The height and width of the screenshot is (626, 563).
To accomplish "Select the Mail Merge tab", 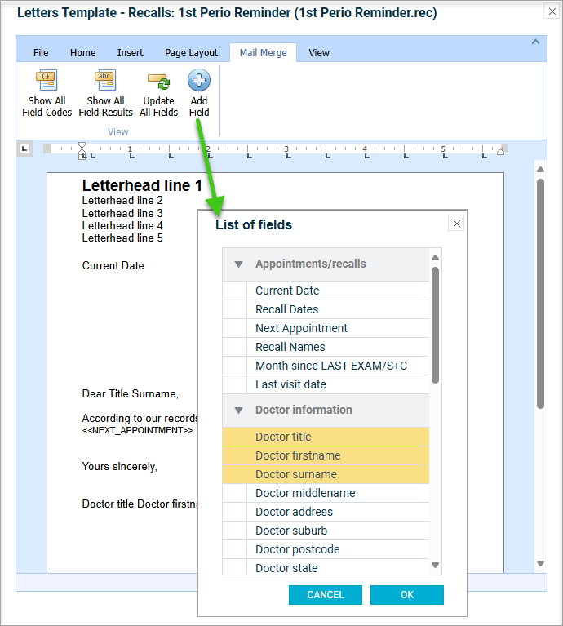I will click(263, 53).
